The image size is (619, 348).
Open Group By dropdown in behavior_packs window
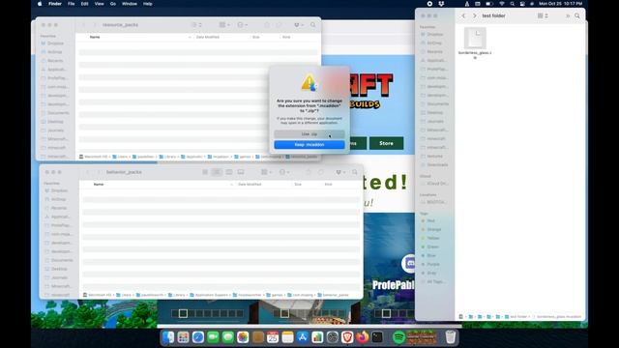coord(267,172)
